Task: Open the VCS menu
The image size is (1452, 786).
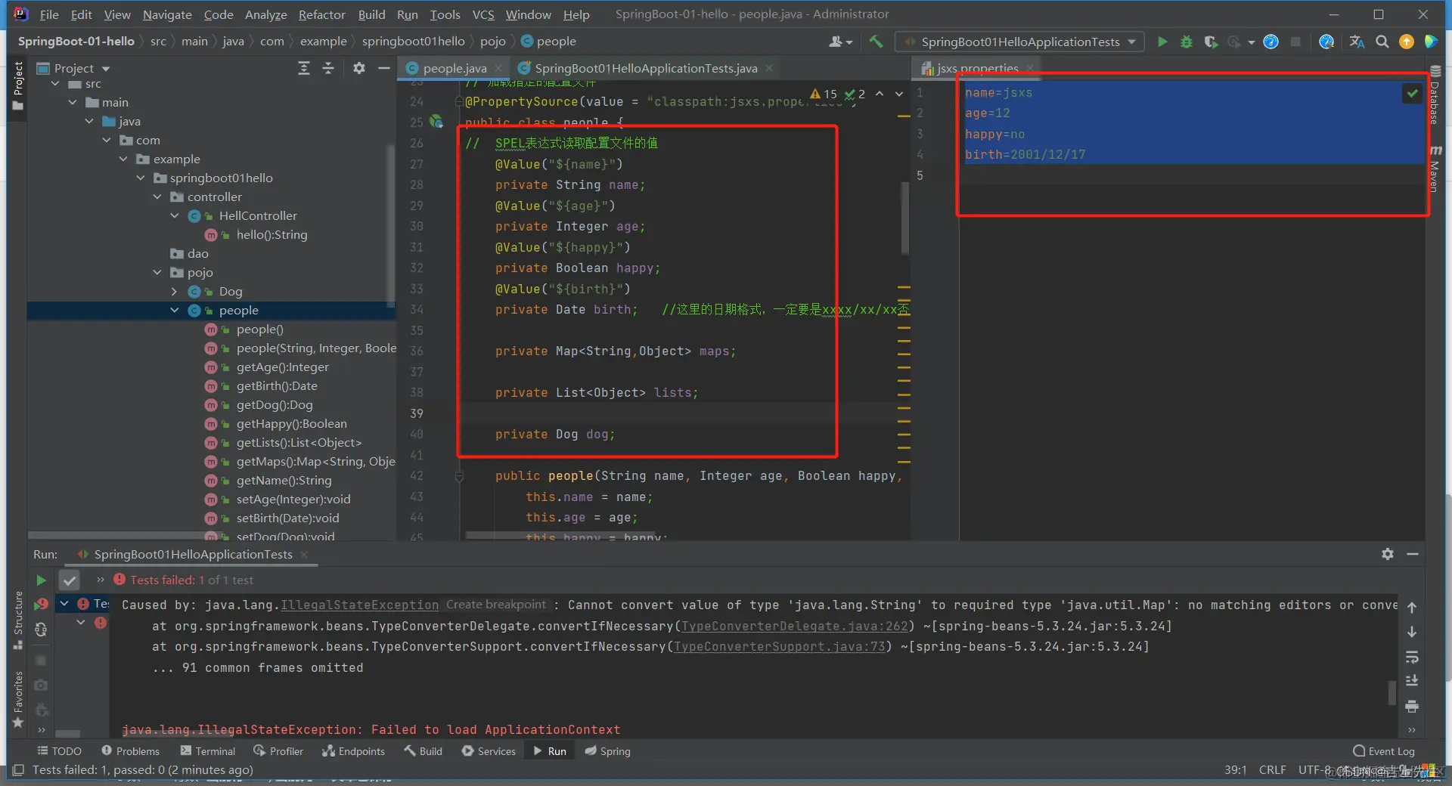Action: [x=483, y=14]
